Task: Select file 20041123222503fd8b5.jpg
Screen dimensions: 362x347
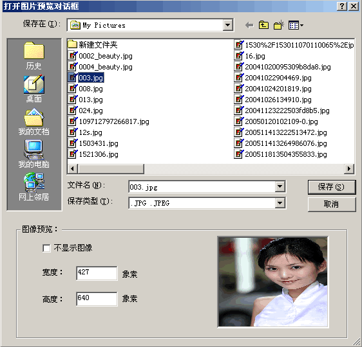Action: click(287, 111)
